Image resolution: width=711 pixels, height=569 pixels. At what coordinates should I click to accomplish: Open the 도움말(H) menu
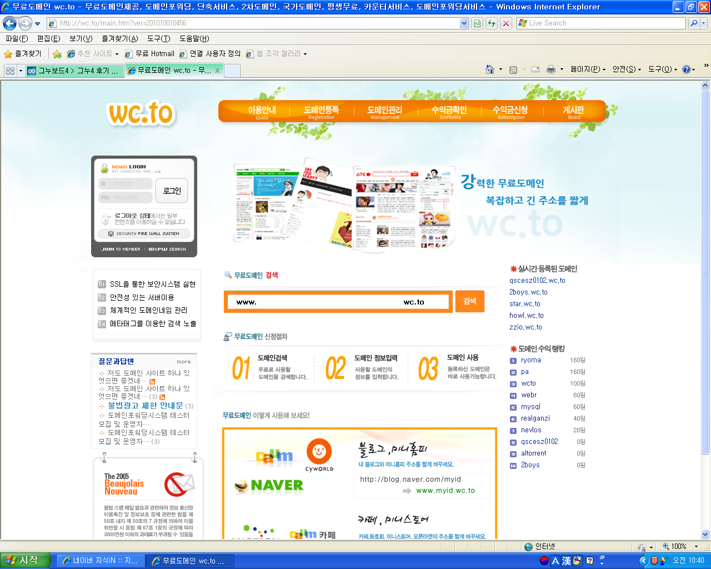coord(194,39)
